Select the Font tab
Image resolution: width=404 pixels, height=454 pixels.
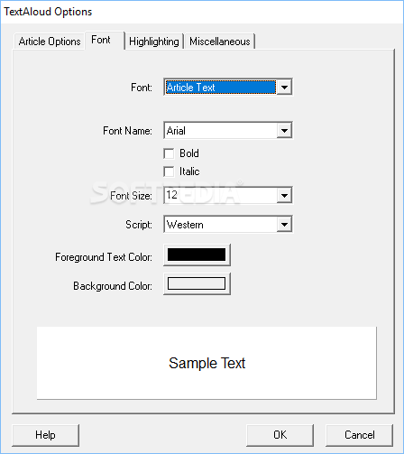[105, 40]
